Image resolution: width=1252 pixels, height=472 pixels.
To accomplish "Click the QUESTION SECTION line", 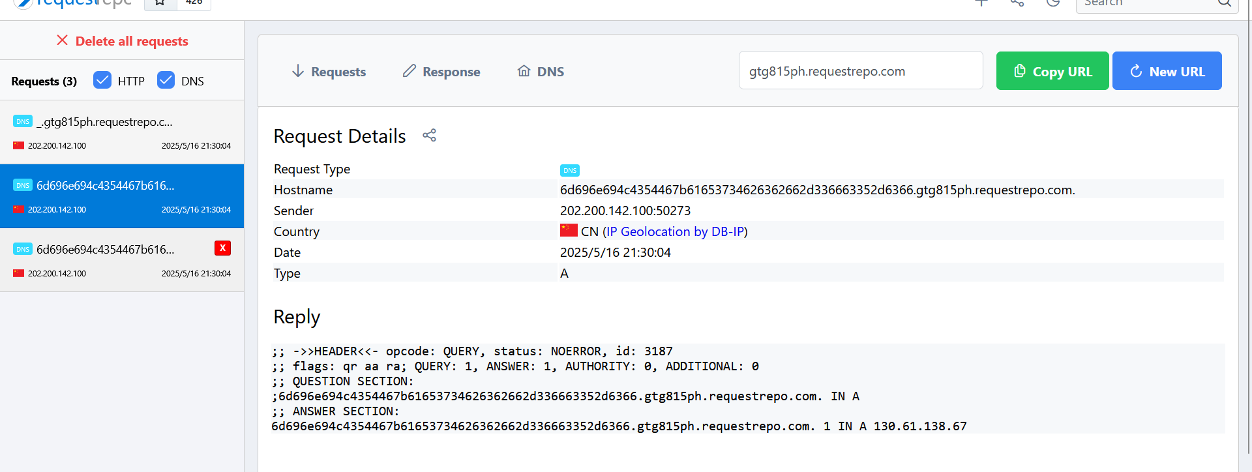I will pos(343,381).
